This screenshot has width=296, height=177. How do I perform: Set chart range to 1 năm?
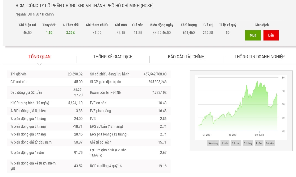[259, 143]
